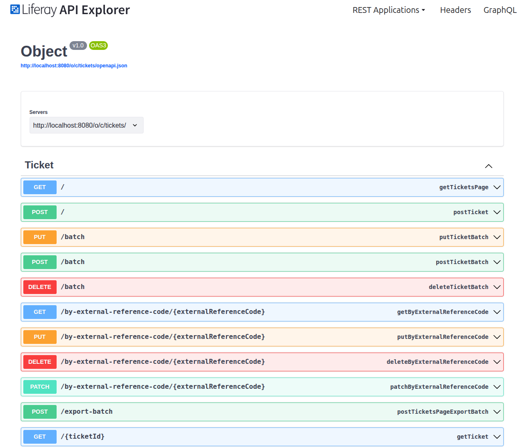Click the /batch path in deleteTicketBatch row
Viewport: 532px width, 447px height.
click(73, 287)
